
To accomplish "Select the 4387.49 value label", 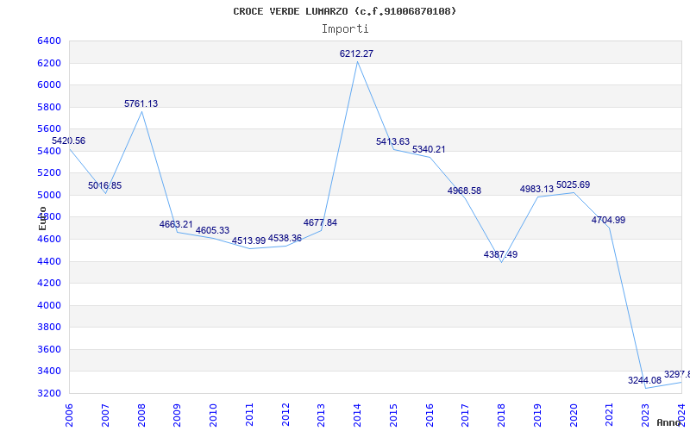I will tap(501, 254).
